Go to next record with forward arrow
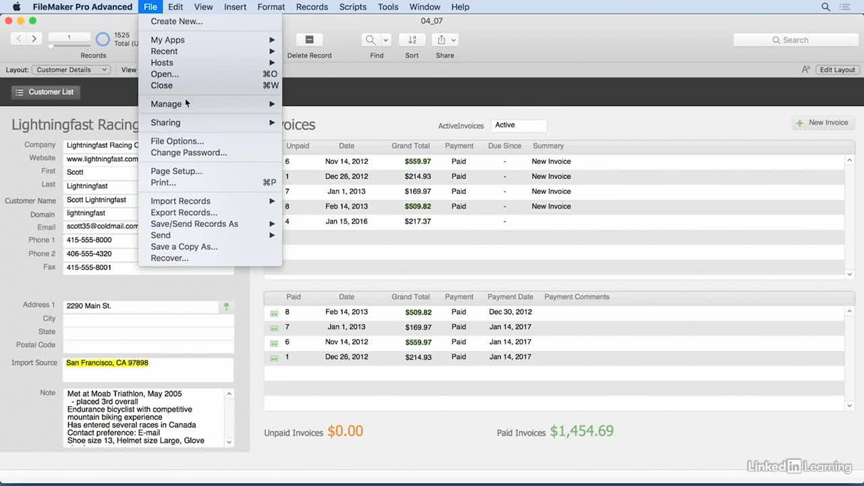864x486 pixels. pos(34,39)
